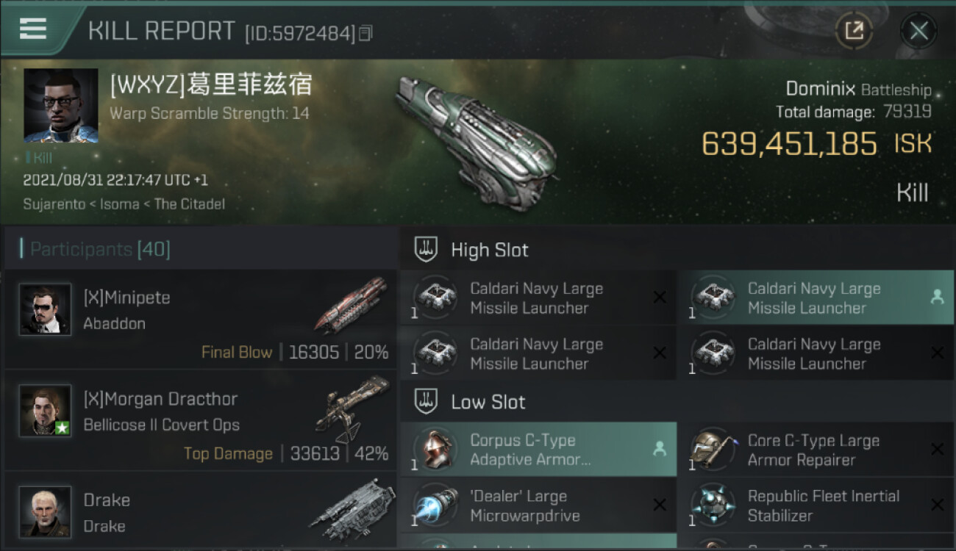Select the Republic Fleet Inertial Stabilizer module

[816, 505]
